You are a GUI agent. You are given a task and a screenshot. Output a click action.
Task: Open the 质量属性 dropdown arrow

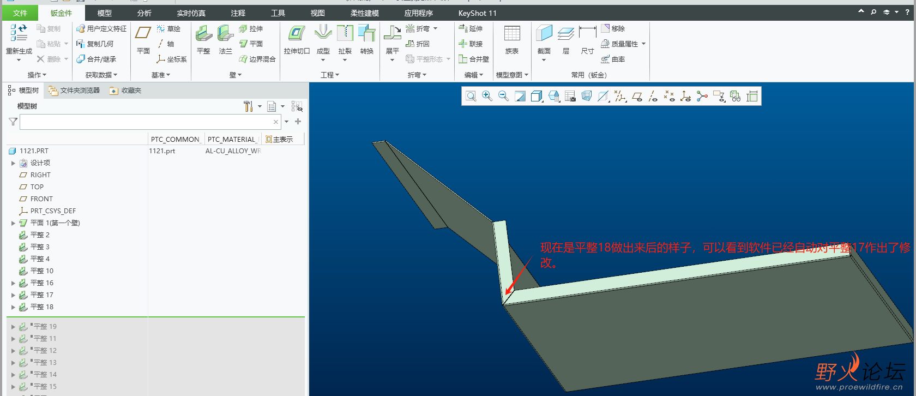pos(643,44)
